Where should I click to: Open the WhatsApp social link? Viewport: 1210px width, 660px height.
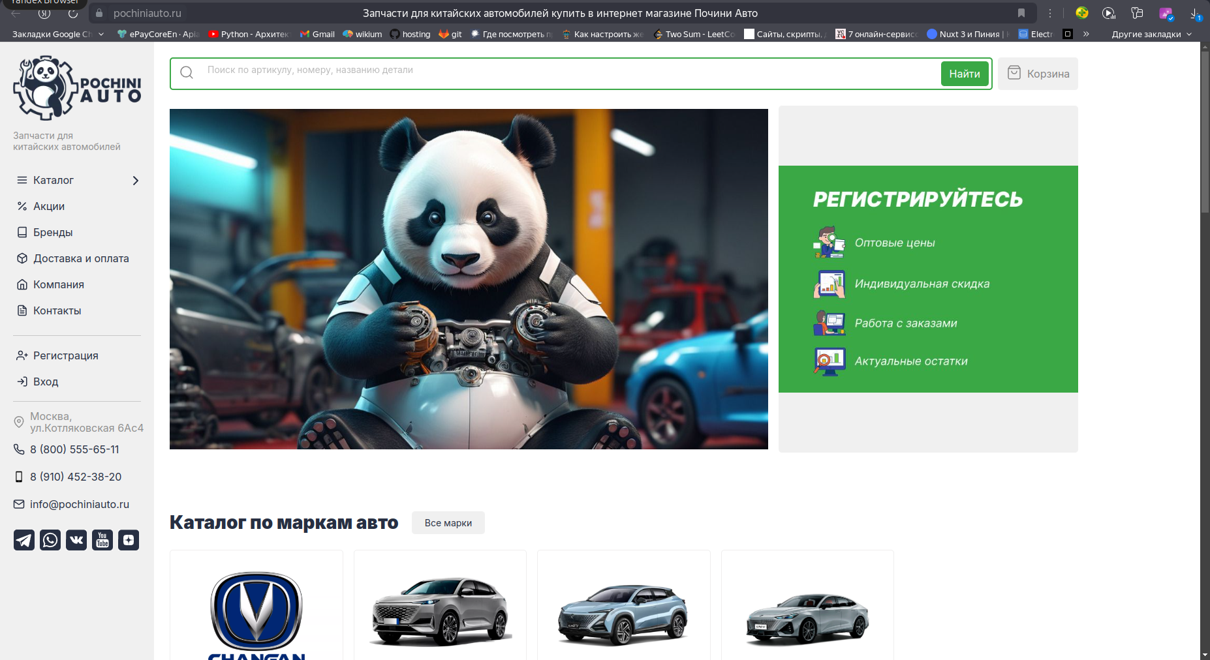(x=50, y=540)
